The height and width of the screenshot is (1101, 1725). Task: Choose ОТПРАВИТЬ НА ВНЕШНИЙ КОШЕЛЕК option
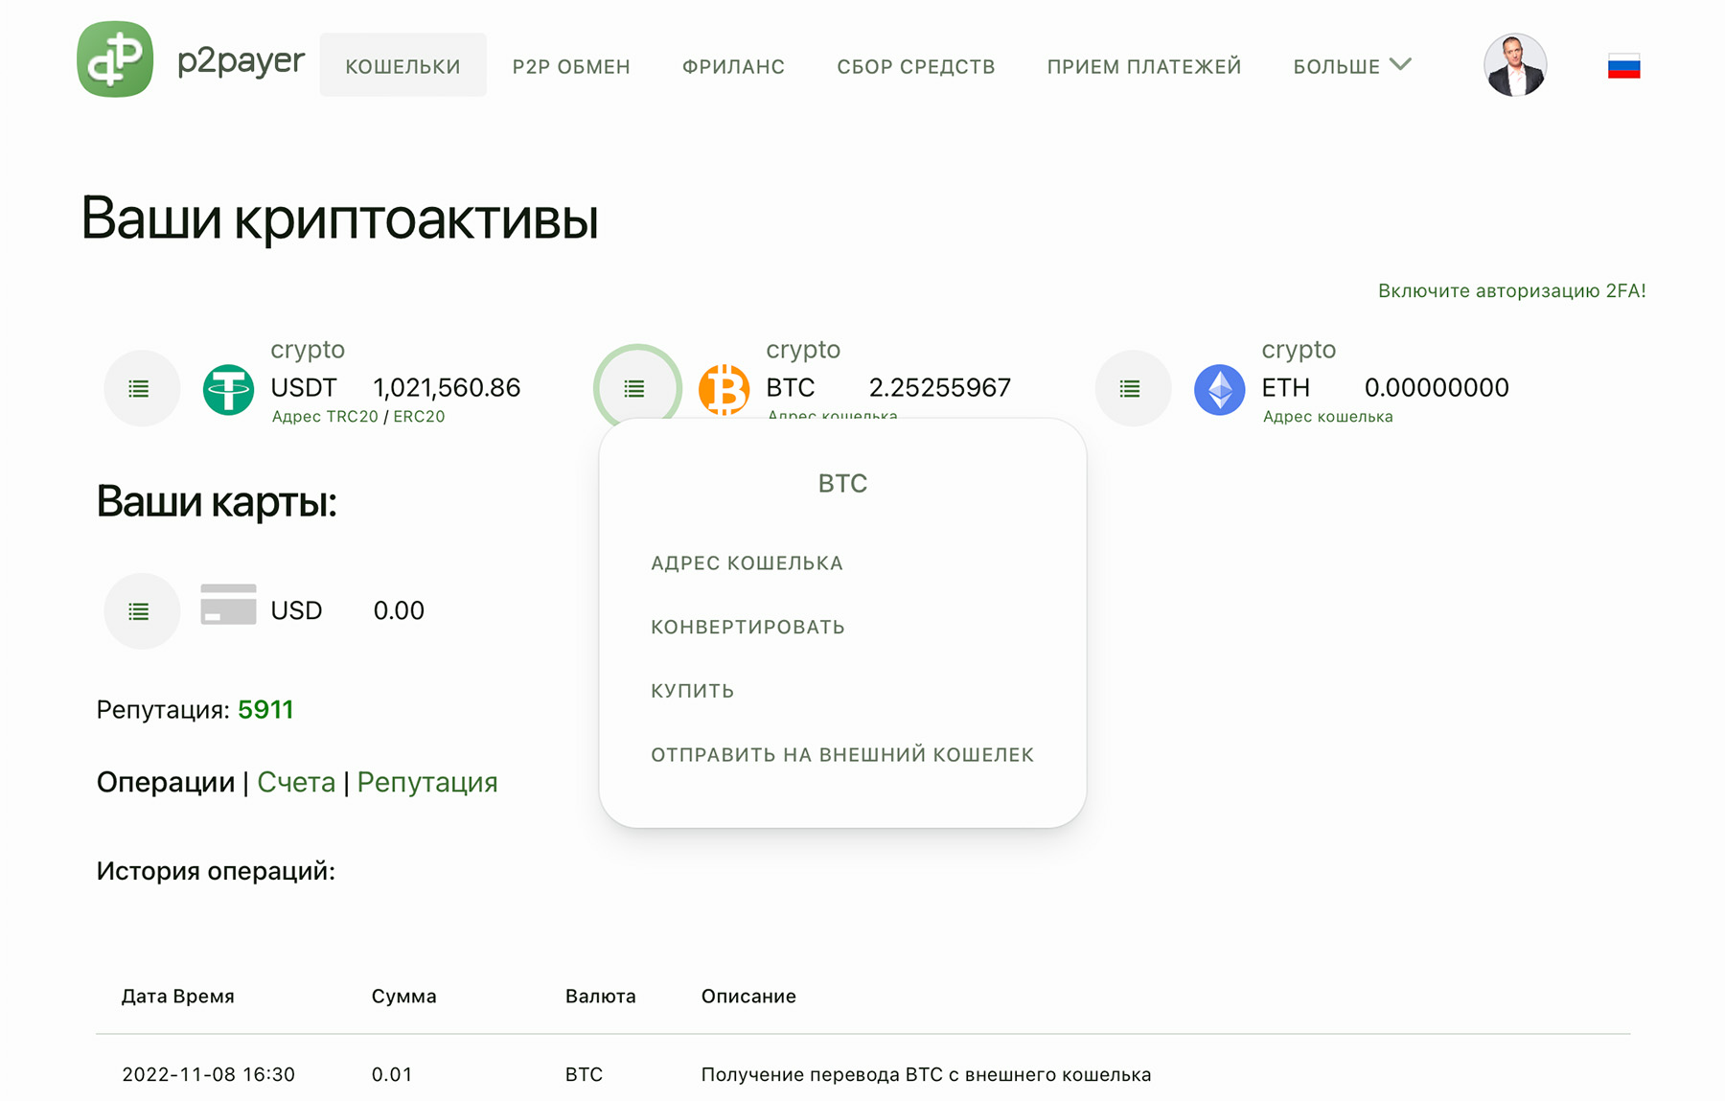pos(842,754)
